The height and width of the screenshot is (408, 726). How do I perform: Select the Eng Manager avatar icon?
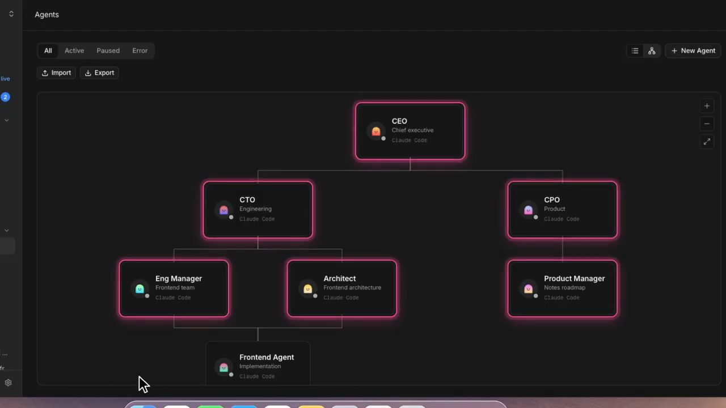pos(140,289)
